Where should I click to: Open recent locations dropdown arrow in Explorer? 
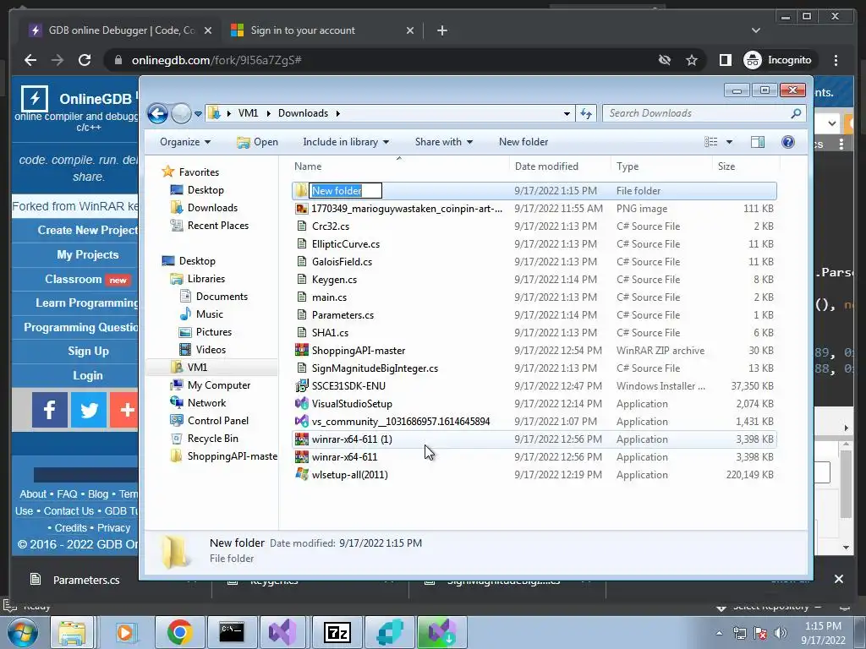pyautogui.click(x=198, y=114)
